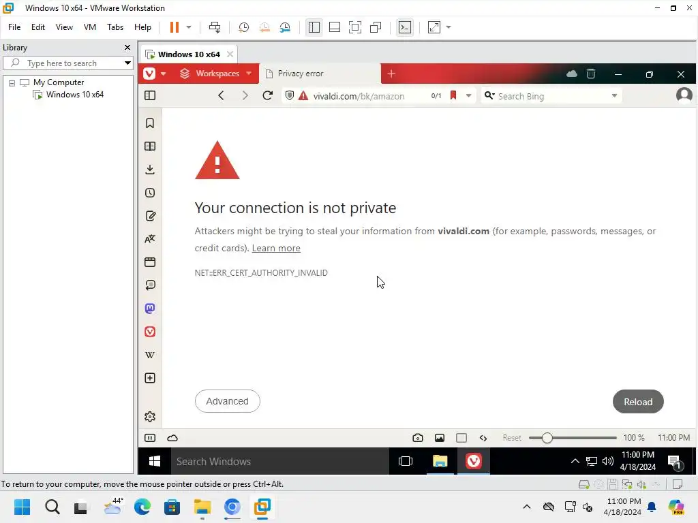Open the Learn more link
The height and width of the screenshot is (523, 698).
pos(276,248)
